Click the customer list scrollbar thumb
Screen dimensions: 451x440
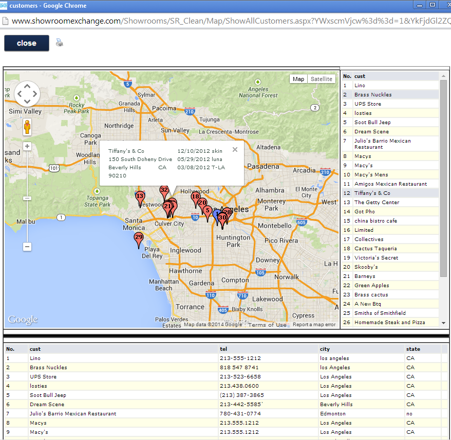coord(443,178)
